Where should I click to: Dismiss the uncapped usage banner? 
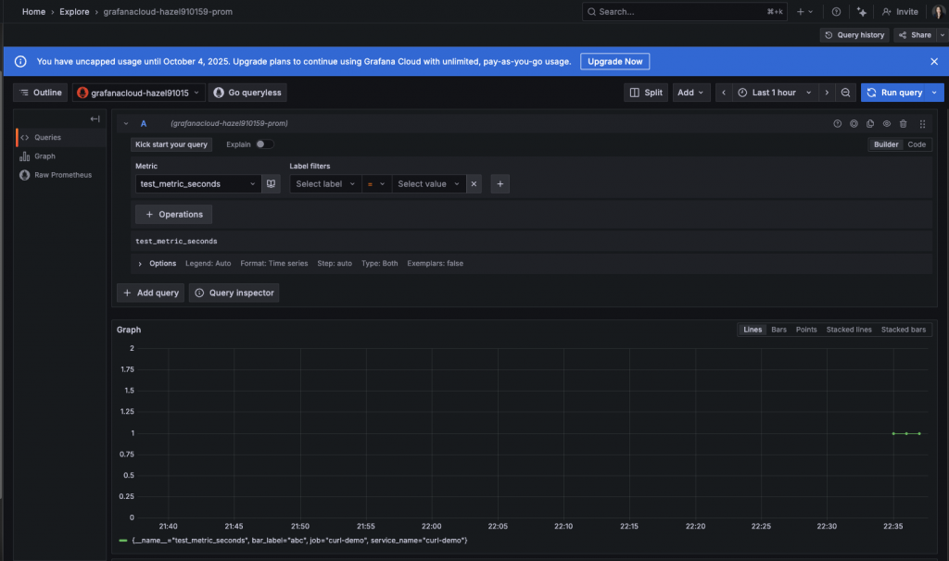pyautogui.click(x=934, y=62)
